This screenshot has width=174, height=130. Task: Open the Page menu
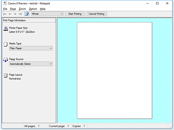tap(13, 9)
